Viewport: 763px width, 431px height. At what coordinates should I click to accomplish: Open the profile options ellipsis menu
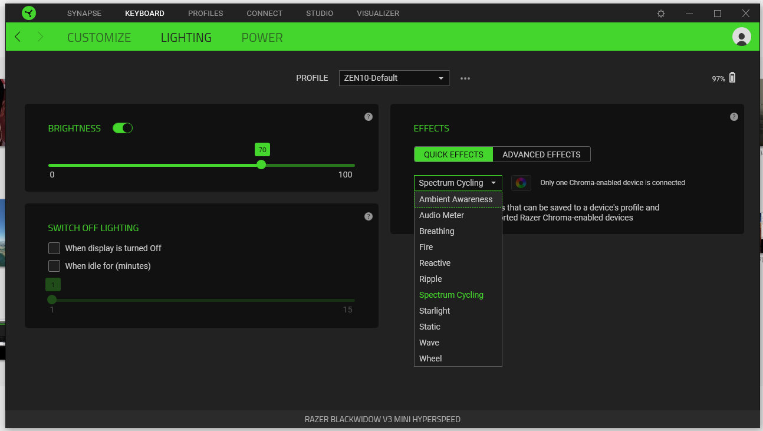click(465, 78)
